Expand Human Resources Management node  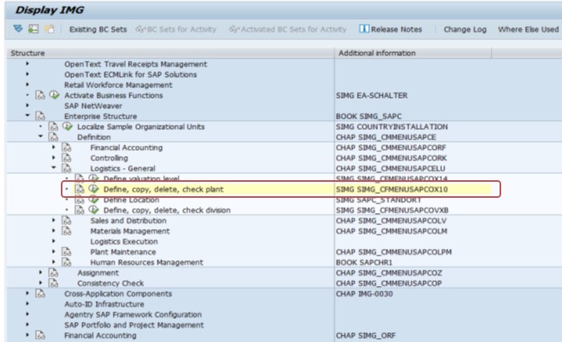tap(54, 262)
